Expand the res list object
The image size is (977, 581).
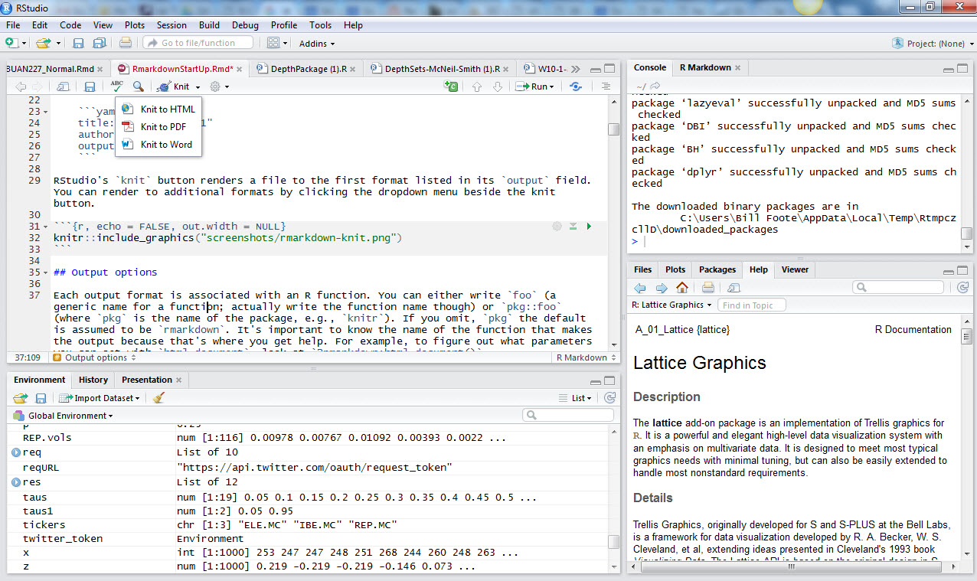(15, 482)
